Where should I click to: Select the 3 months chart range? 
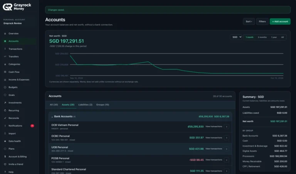click(x=262, y=37)
